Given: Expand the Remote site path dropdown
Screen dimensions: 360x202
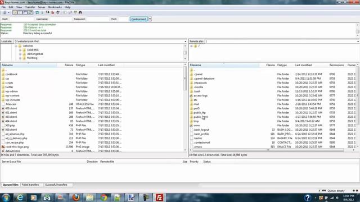Looking at the screenshot, I should pos(358,42).
